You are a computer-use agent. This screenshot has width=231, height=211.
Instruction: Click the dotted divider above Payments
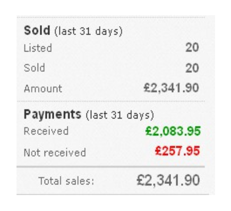tap(111, 101)
